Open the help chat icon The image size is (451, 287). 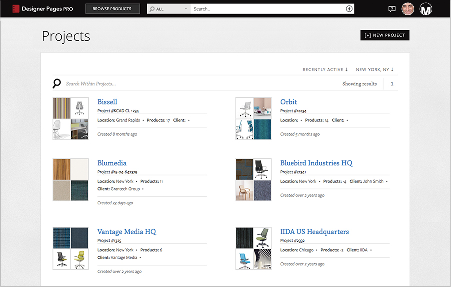[392, 9]
